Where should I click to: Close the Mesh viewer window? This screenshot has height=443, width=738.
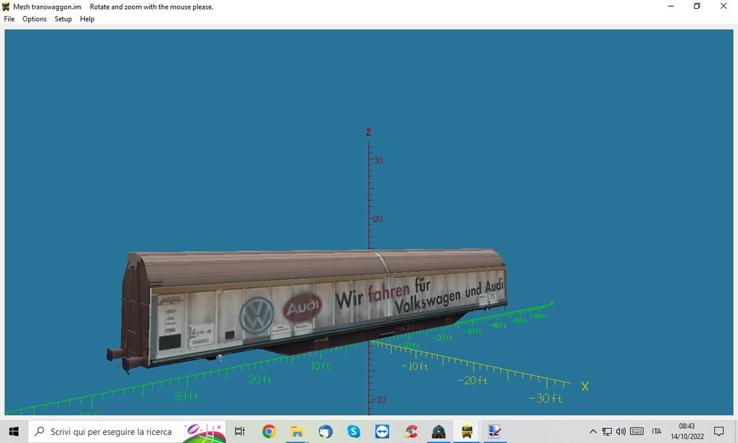tap(723, 6)
